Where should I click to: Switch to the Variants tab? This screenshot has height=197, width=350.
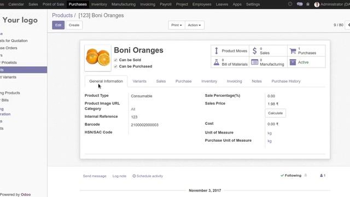point(139,81)
